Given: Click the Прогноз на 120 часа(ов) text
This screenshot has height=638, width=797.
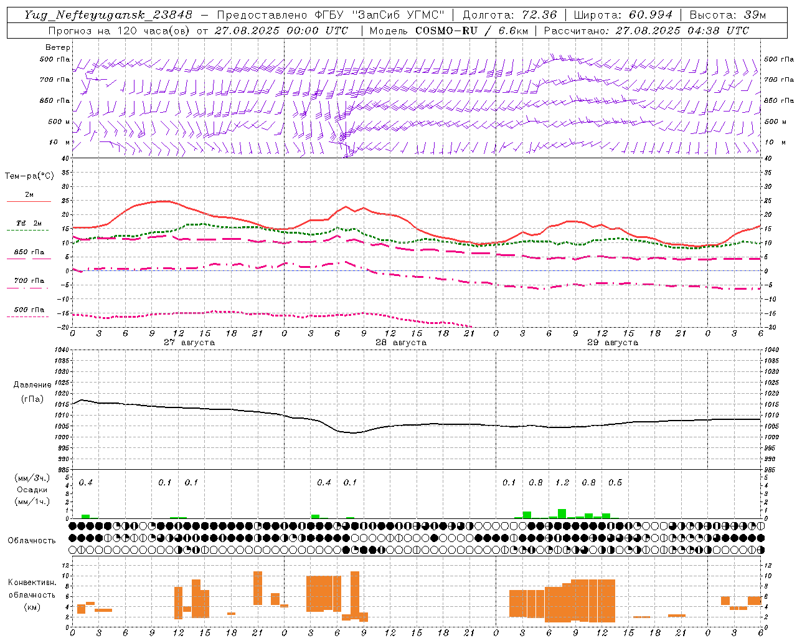Looking at the screenshot, I should pyautogui.click(x=120, y=31).
